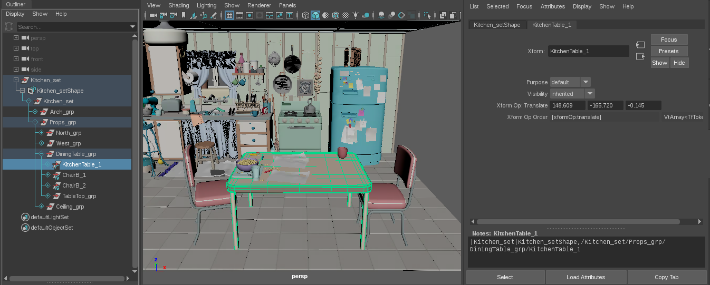Click the Translate X value 148.609
This screenshot has width=710, height=285.
point(568,105)
